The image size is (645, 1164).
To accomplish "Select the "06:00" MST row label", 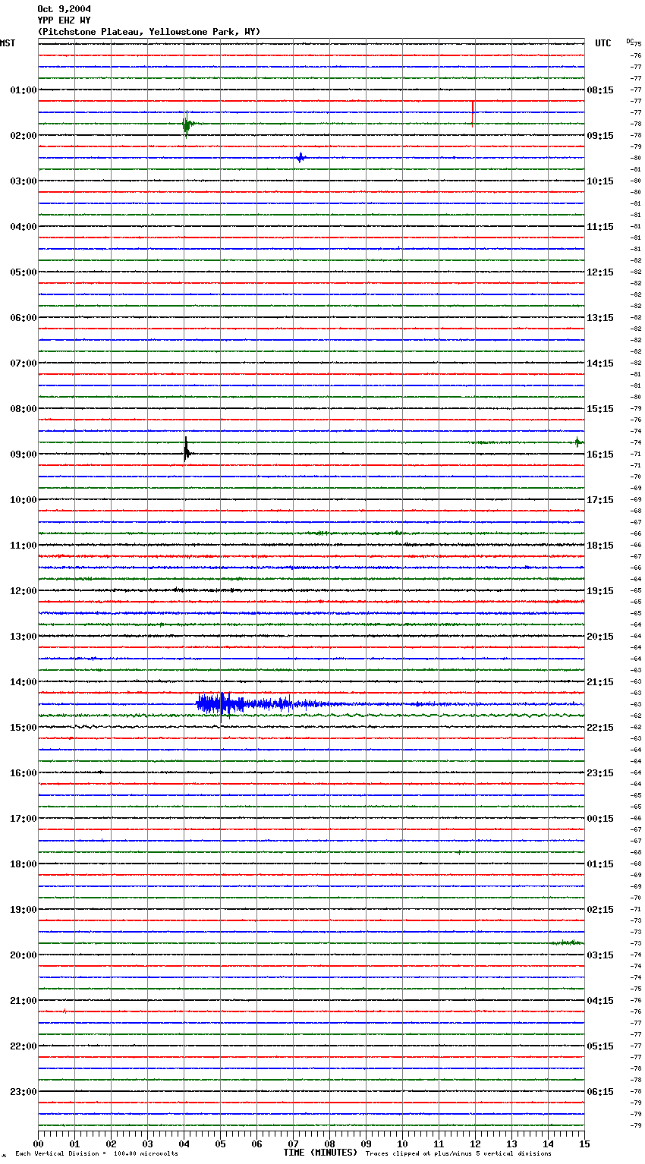I will (x=24, y=318).
